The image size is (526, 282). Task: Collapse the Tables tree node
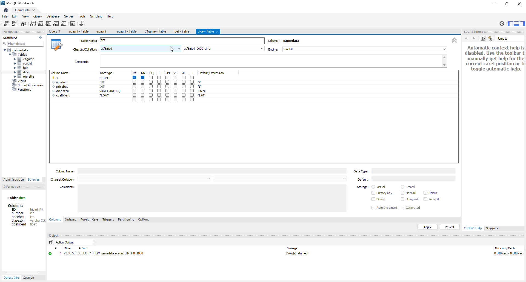click(10, 55)
